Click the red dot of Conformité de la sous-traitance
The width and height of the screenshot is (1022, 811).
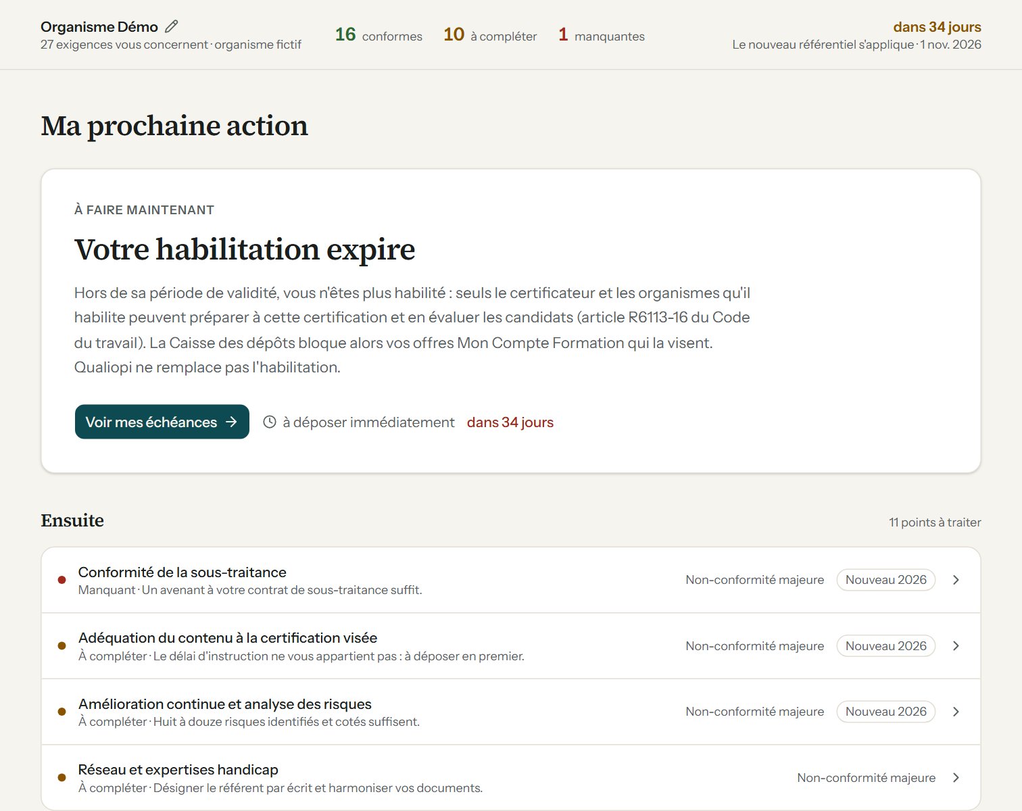pos(62,580)
